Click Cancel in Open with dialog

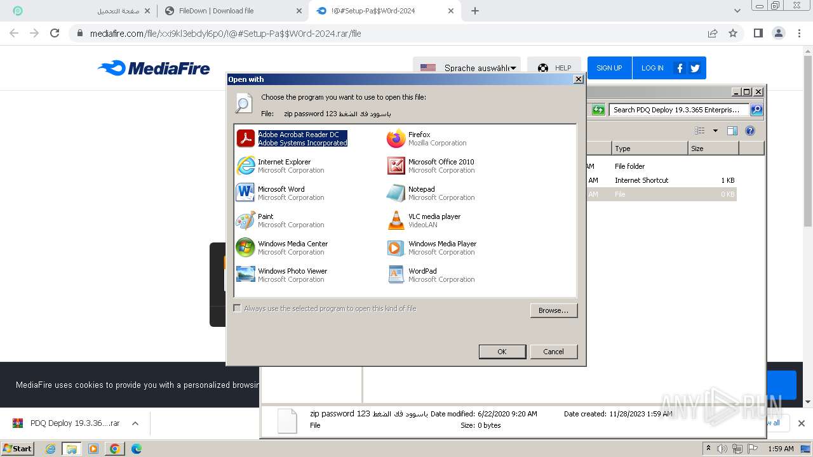pyautogui.click(x=553, y=352)
